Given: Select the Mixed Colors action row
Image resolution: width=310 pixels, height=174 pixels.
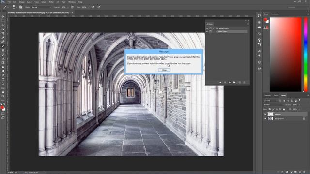Looking at the screenshot, I should tap(232, 31).
